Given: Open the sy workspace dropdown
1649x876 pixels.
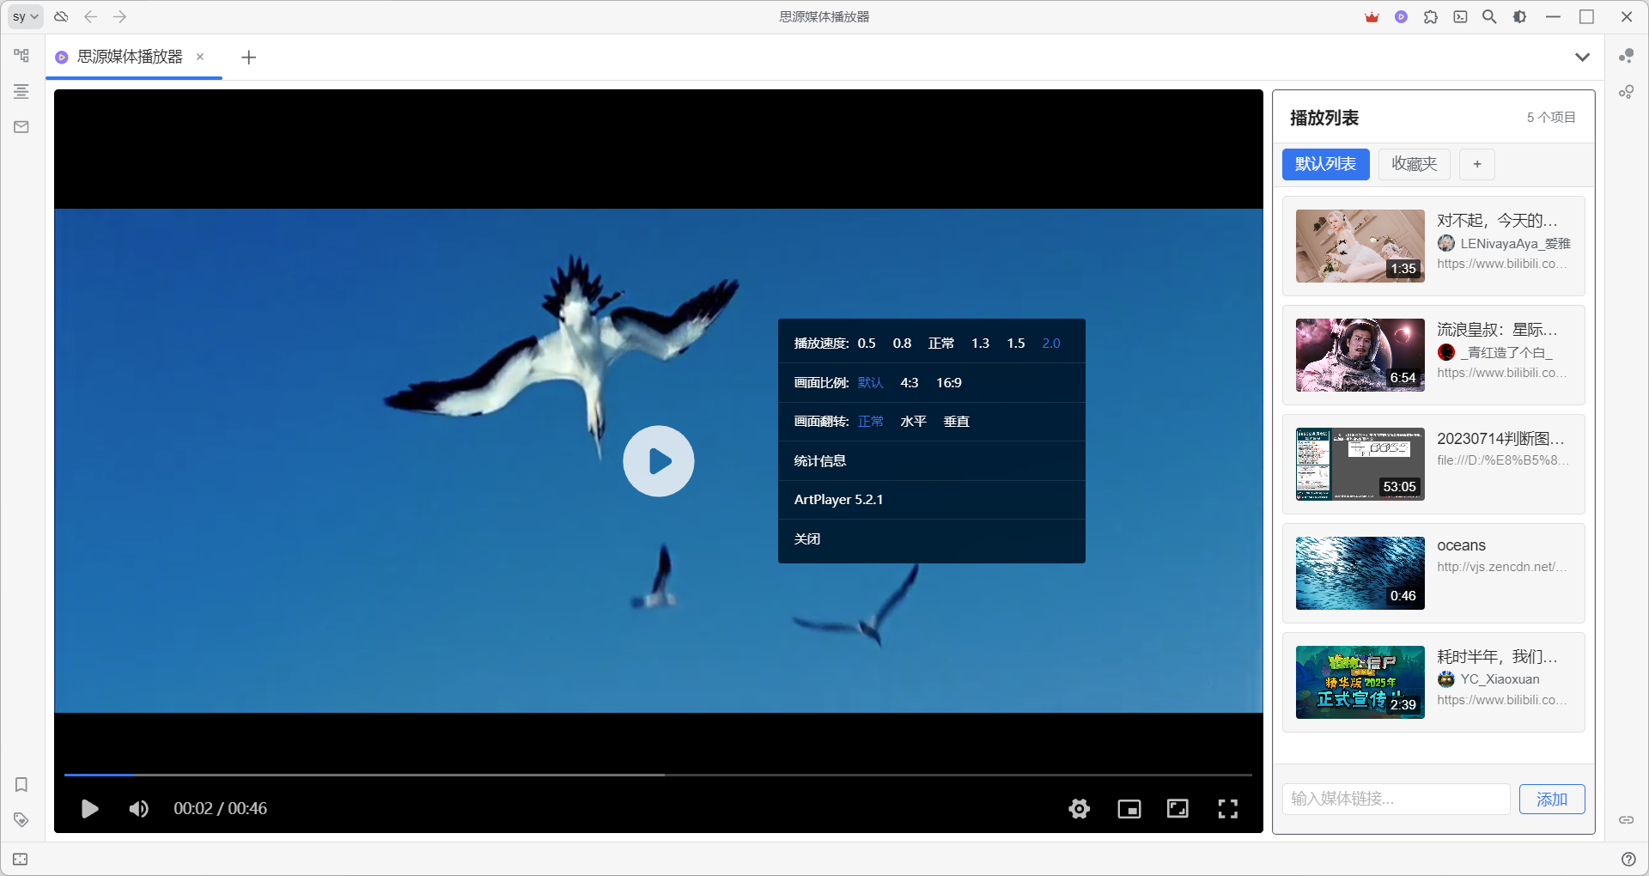Looking at the screenshot, I should coord(26,17).
